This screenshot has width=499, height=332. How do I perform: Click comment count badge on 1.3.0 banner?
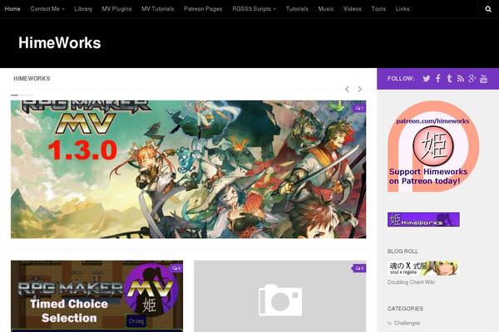(359, 109)
